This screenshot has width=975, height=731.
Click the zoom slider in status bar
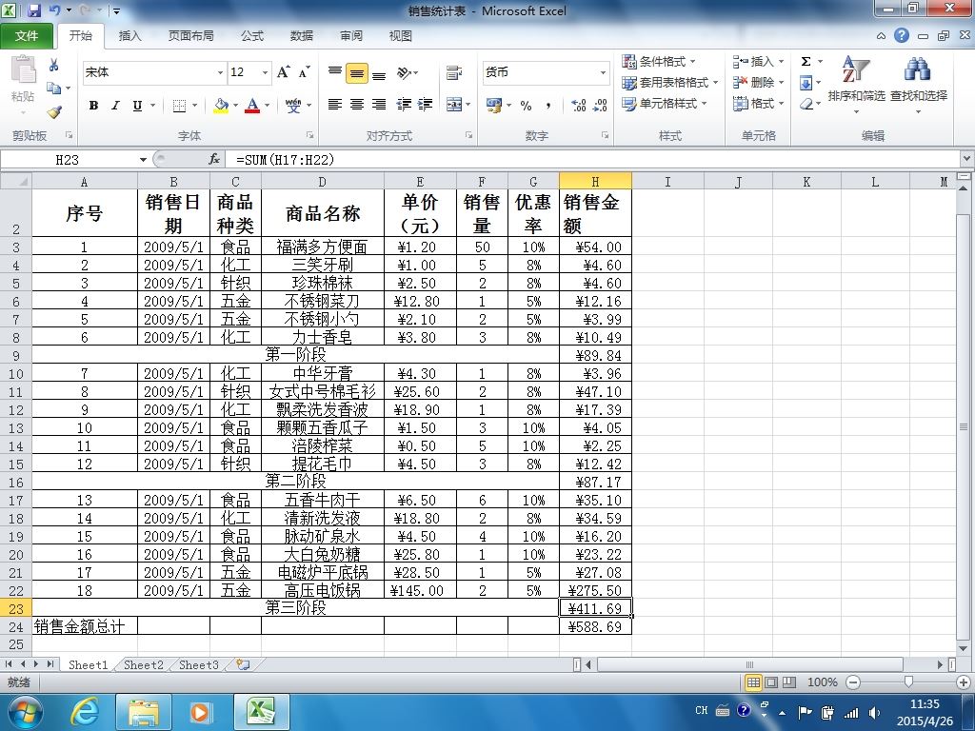tap(908, 682)
